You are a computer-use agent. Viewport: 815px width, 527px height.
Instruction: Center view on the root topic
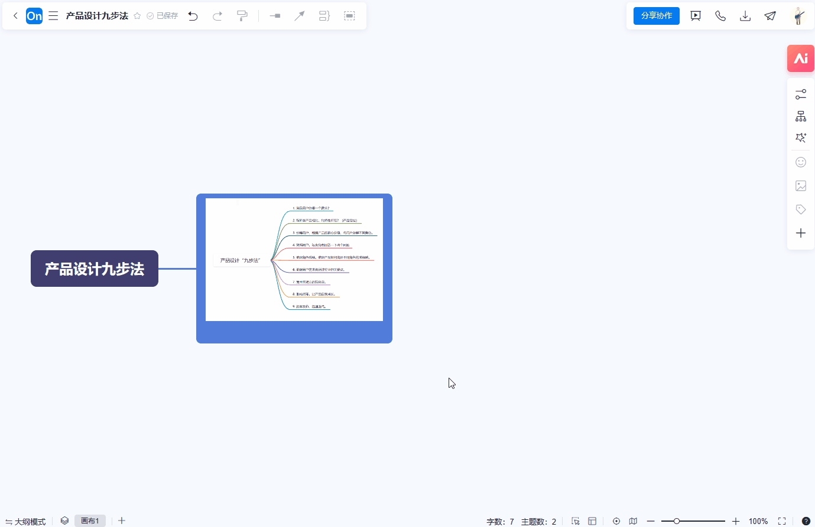click(x=616, y=521)
